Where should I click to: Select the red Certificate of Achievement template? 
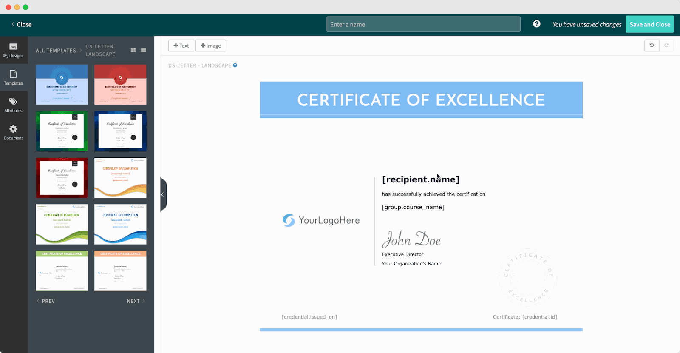[x=120, y=85]
